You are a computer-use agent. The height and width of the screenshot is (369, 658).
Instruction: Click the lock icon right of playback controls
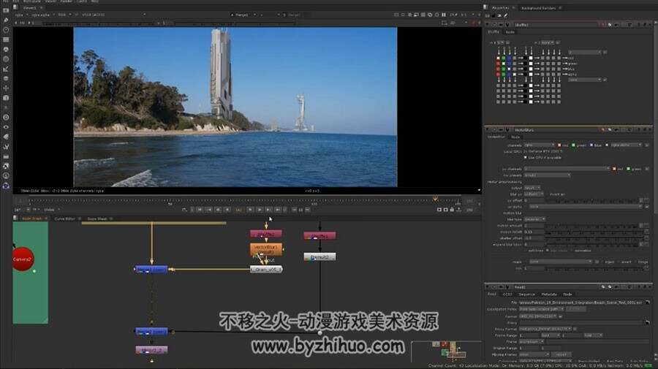pos(452,209)
